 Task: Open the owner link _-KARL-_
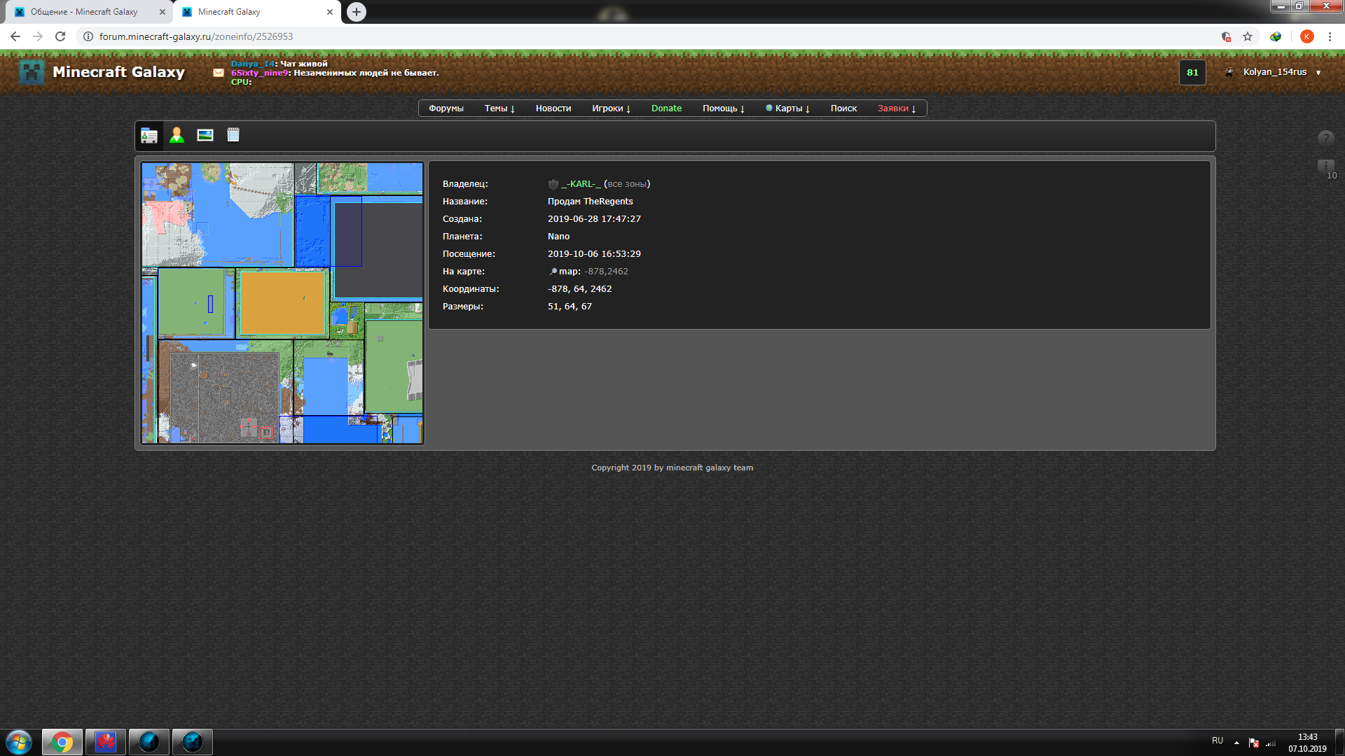581,184
